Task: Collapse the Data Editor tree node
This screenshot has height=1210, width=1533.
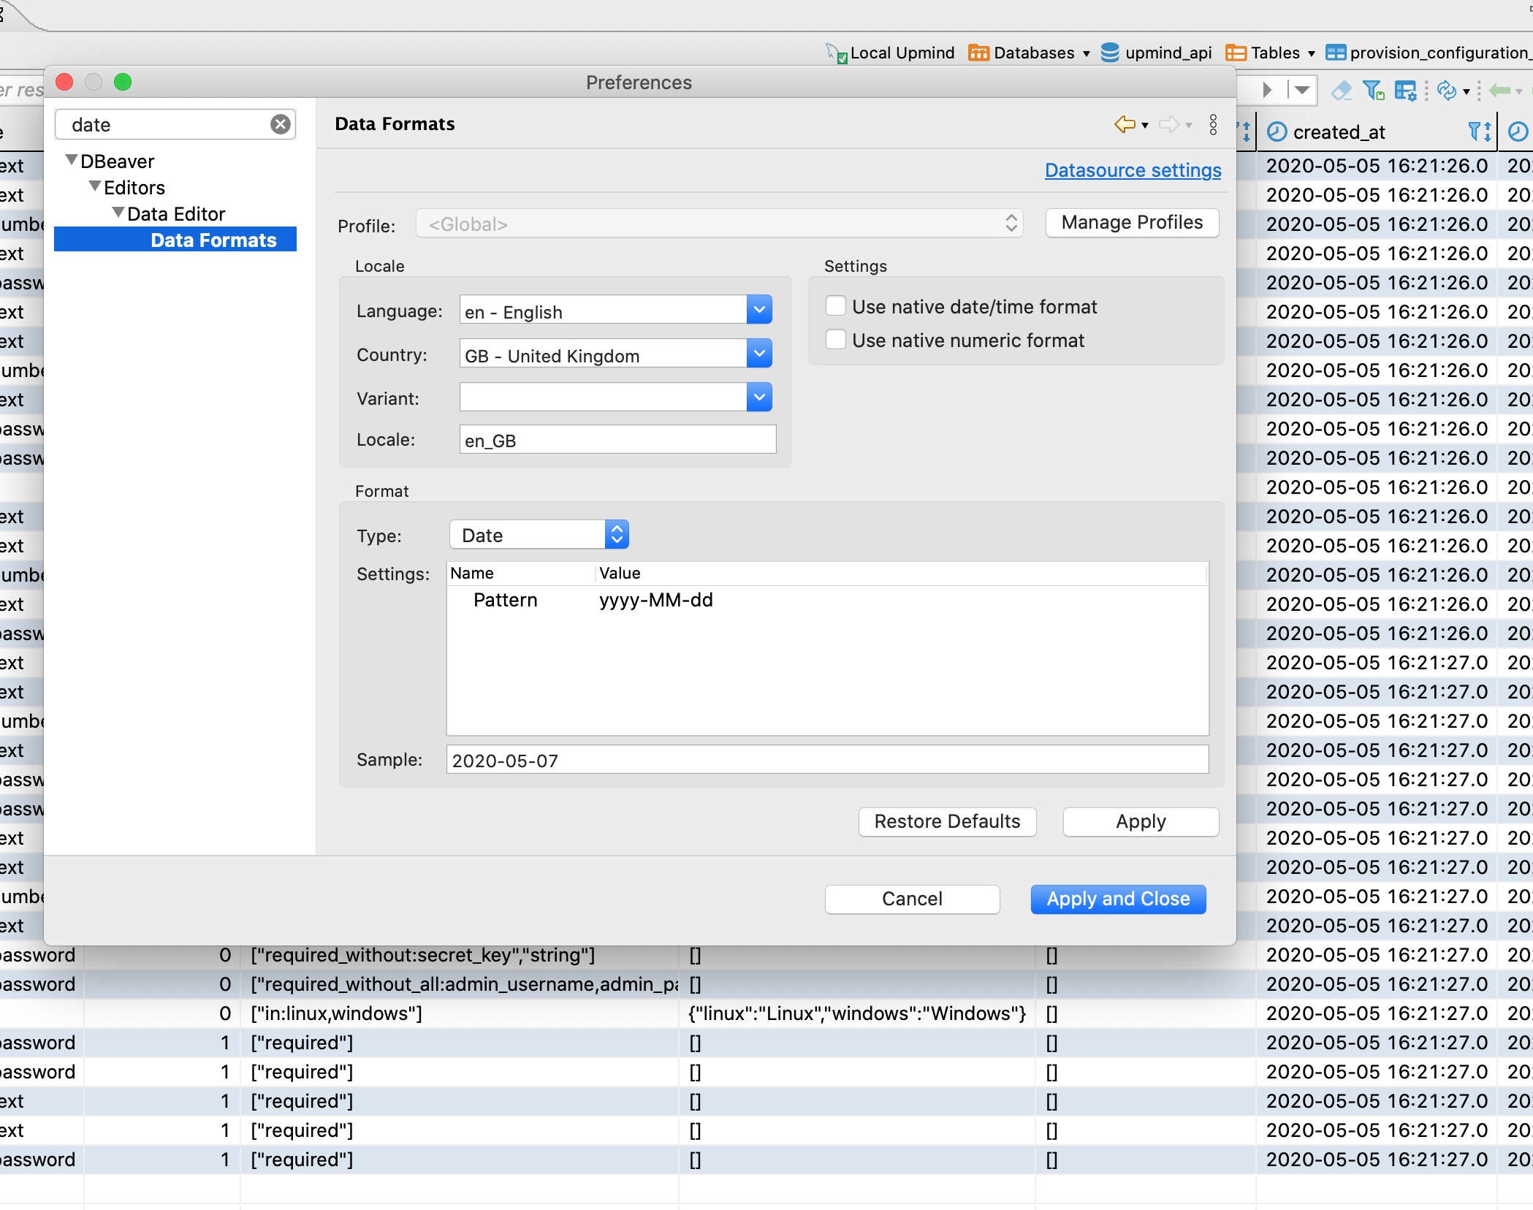Action: (x=118, y=213)
